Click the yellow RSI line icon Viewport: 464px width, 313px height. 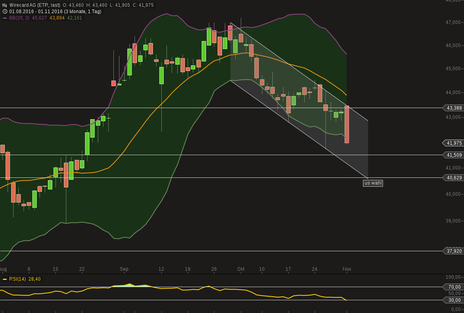click(4, 279)
